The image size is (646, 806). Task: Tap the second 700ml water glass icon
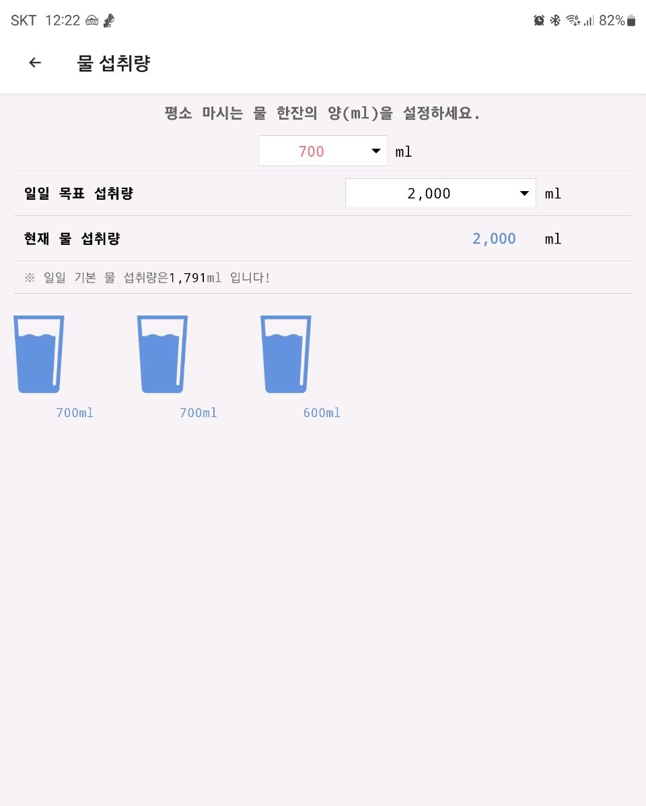pos(163,354)
